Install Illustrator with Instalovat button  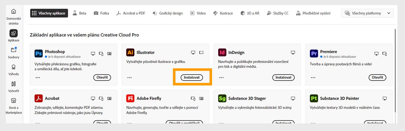tap(192, 77)
